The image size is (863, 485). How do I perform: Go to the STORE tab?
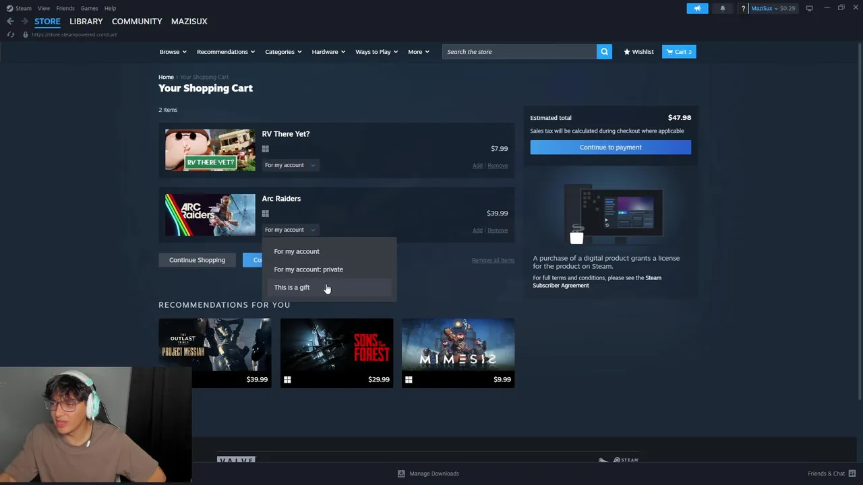[x=47, y=22]
